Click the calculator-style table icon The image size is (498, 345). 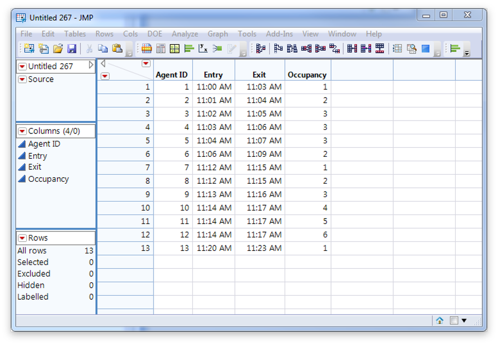click(x=161, y=48)
